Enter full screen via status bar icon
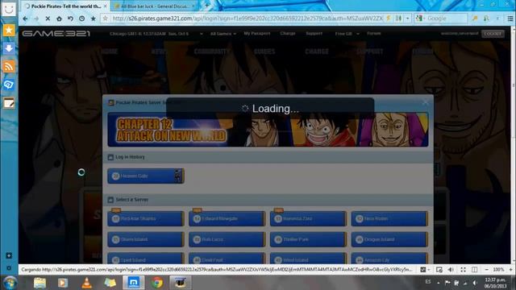 [x=463, y=270]
